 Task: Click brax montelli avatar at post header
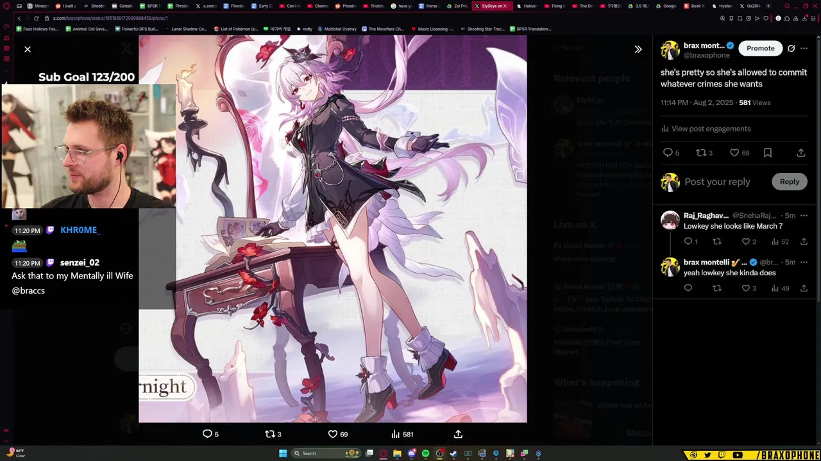[670, 50]
